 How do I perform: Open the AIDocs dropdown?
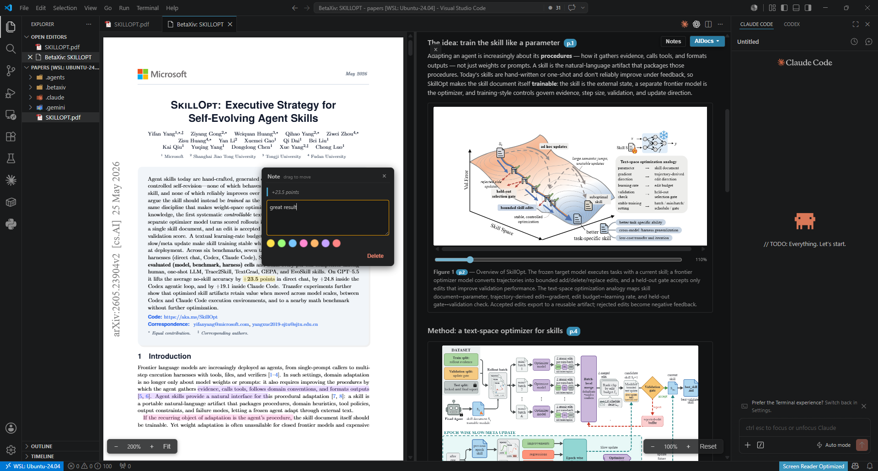point(707,41)
